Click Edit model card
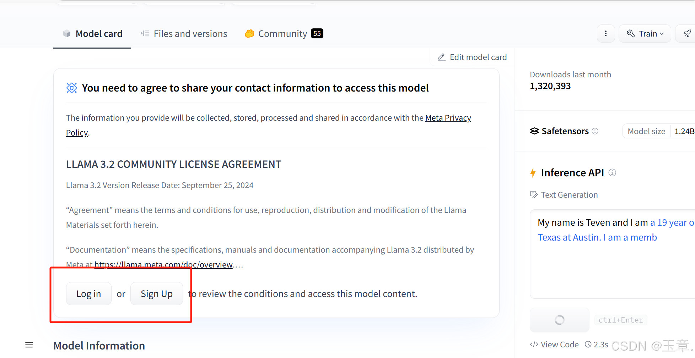 coord(472,57)
